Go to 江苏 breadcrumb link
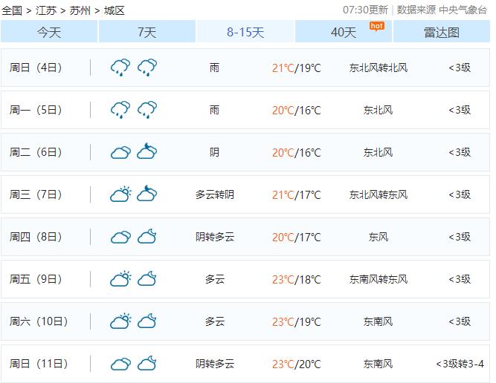Viewport: 496px width, 383px height. (46, 10)
